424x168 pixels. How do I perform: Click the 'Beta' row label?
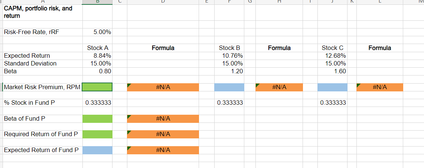(10, 71)
